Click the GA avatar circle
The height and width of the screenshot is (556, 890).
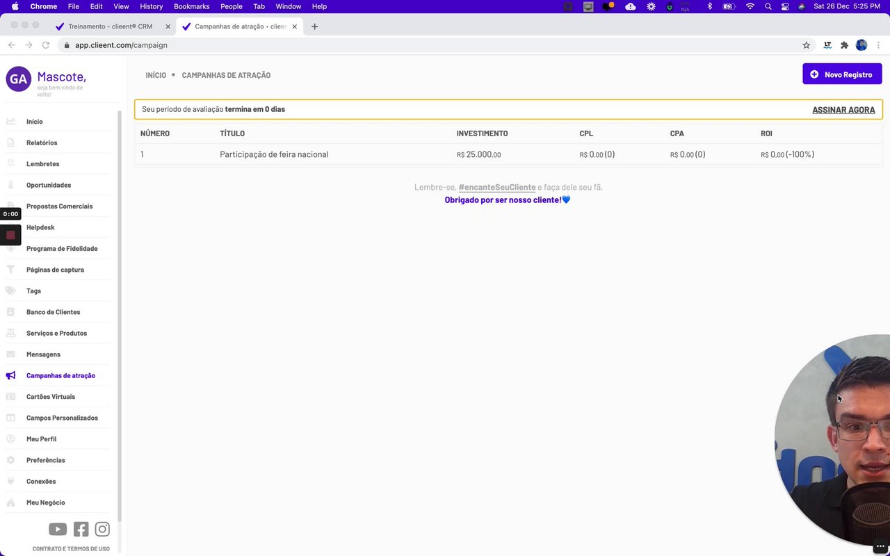pyautogui.click(x=19, y=79)
